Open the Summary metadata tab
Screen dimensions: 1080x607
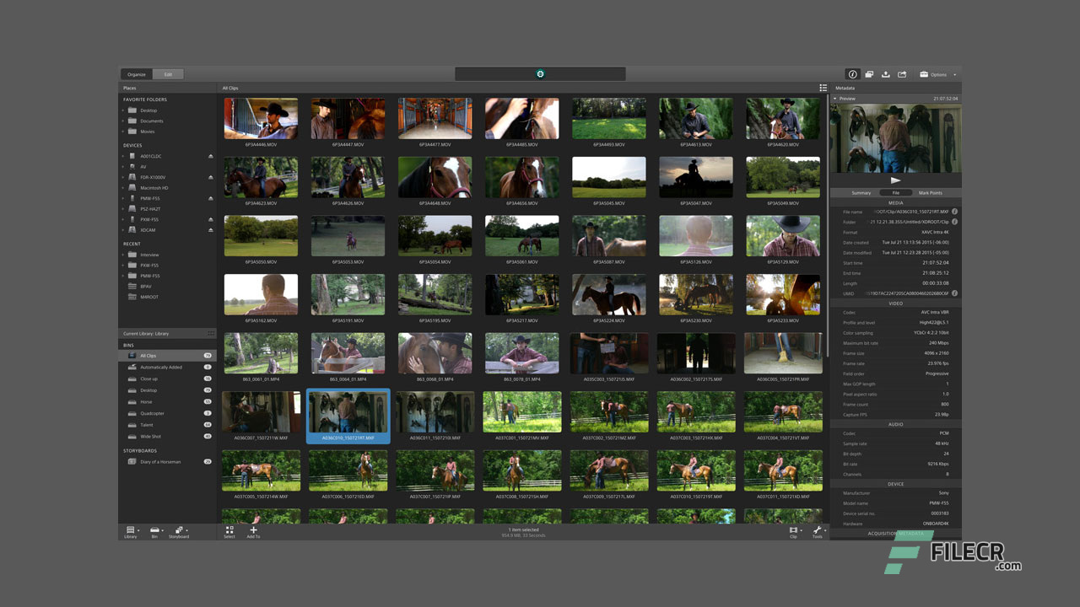861,193
